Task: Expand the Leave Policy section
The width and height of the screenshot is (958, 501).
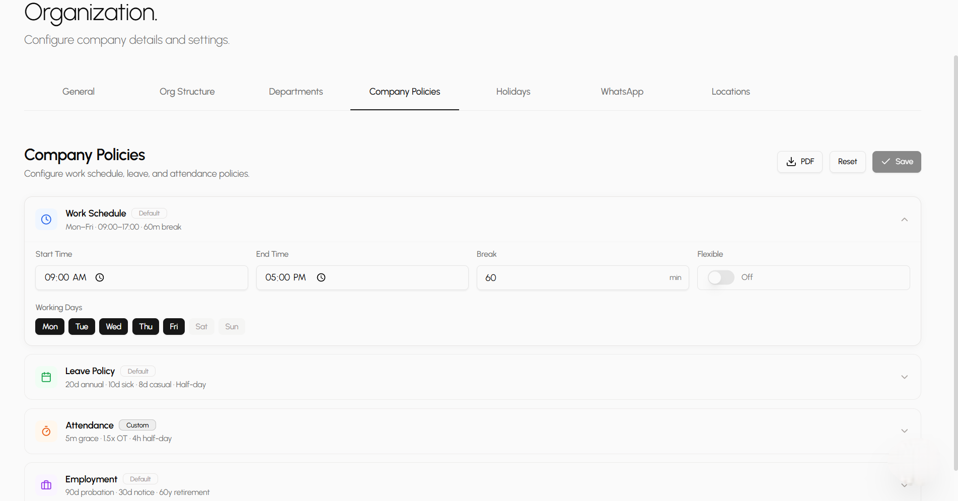Action: pyautogui.click(x=904, y=377)
